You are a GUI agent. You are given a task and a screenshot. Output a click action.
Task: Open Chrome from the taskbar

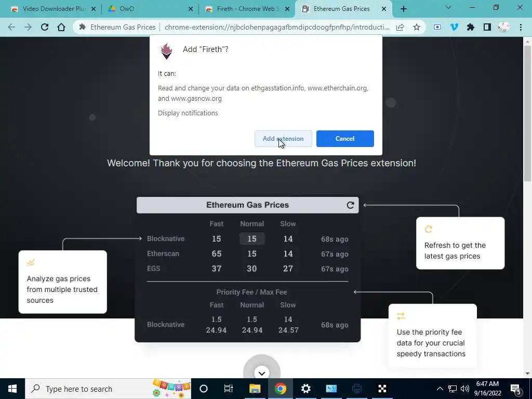(280, 389)
